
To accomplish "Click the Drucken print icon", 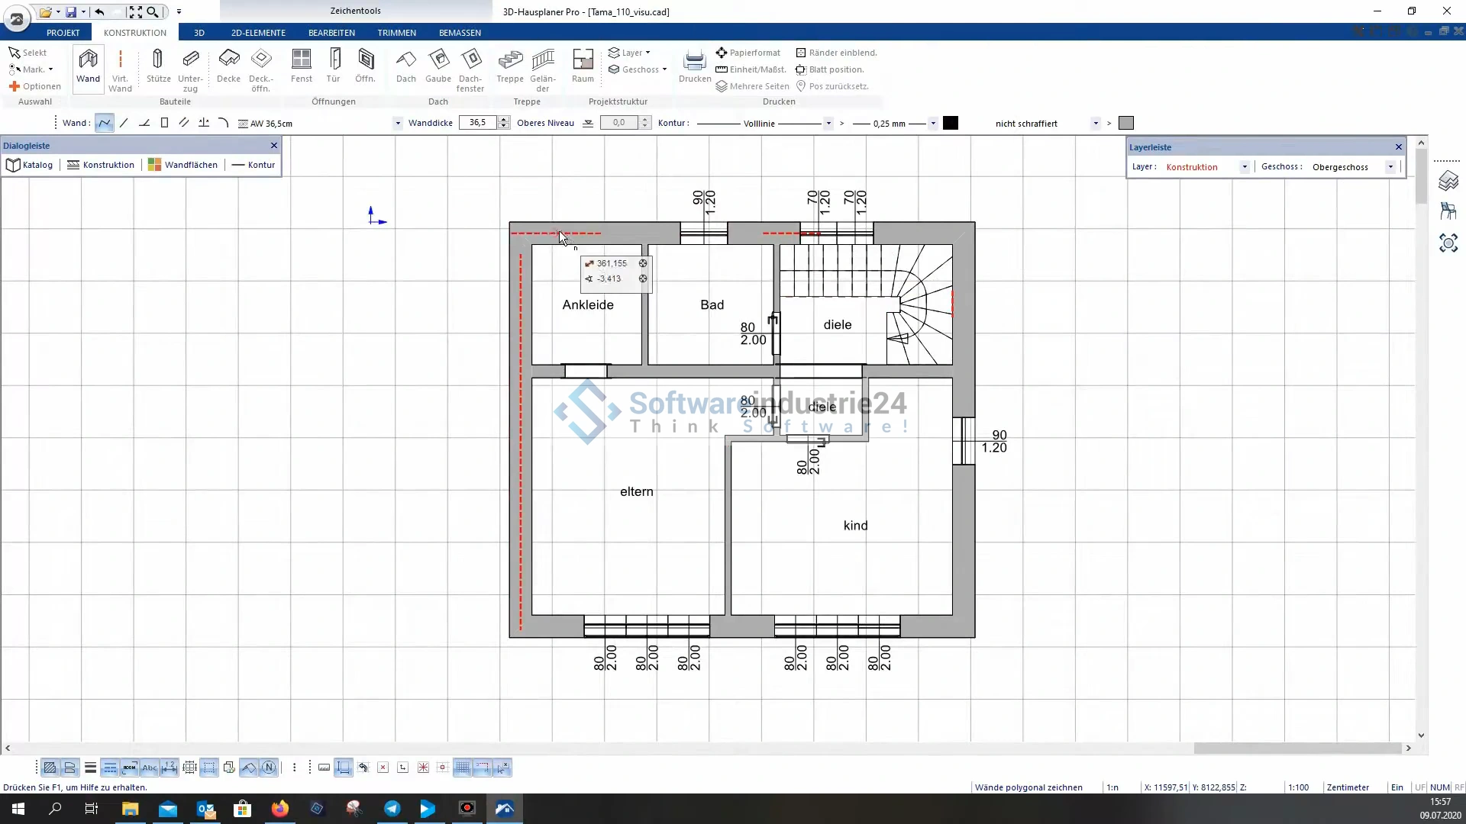I will (x=695, y=66).
